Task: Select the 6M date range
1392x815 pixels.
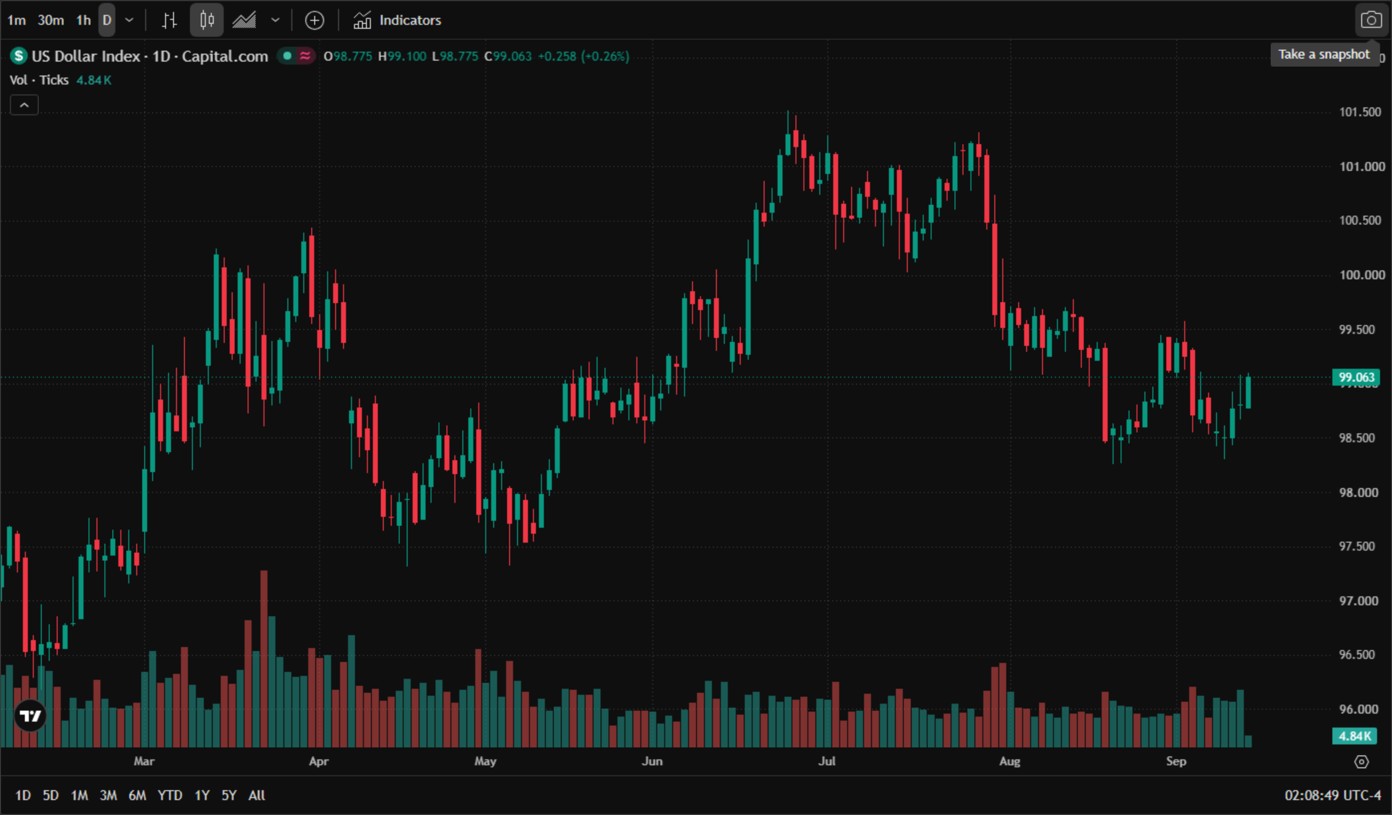Action: tap(137, 795)
